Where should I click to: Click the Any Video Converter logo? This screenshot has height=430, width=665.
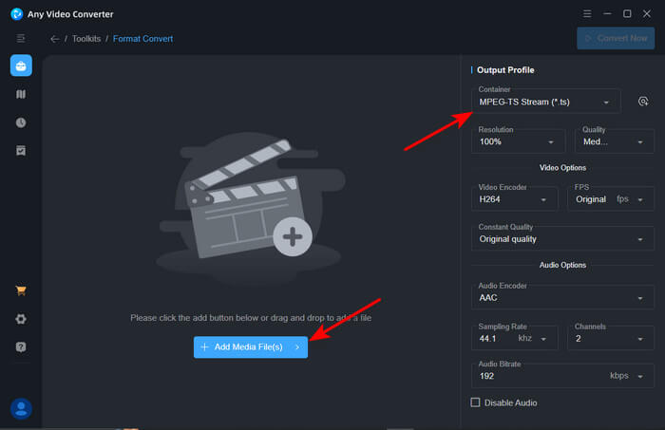pyautogui.click(x=16, y=14)
